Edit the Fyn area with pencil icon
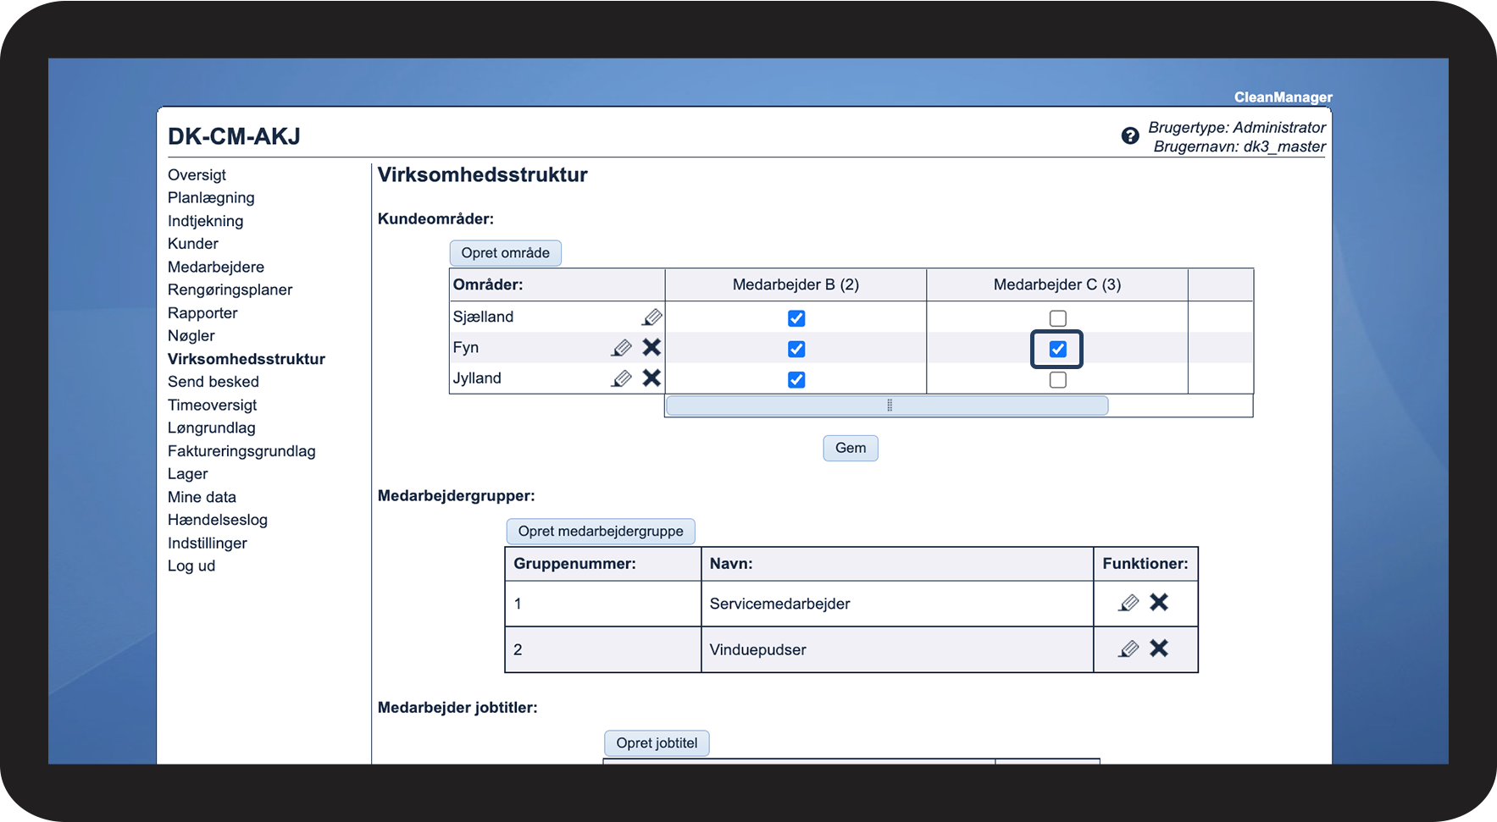This screenshot has width=1497, height=822. pyautogui.click(x=621, y=348)
